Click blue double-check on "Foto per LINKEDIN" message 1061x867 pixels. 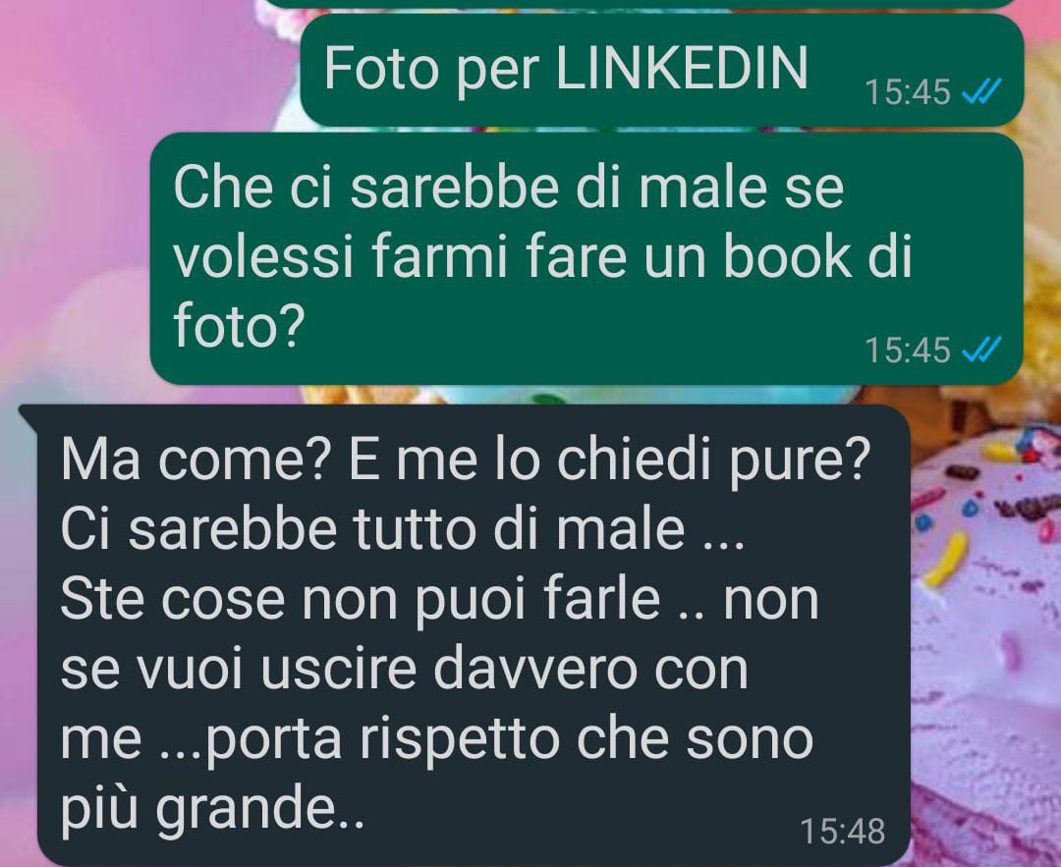(981, 92)
